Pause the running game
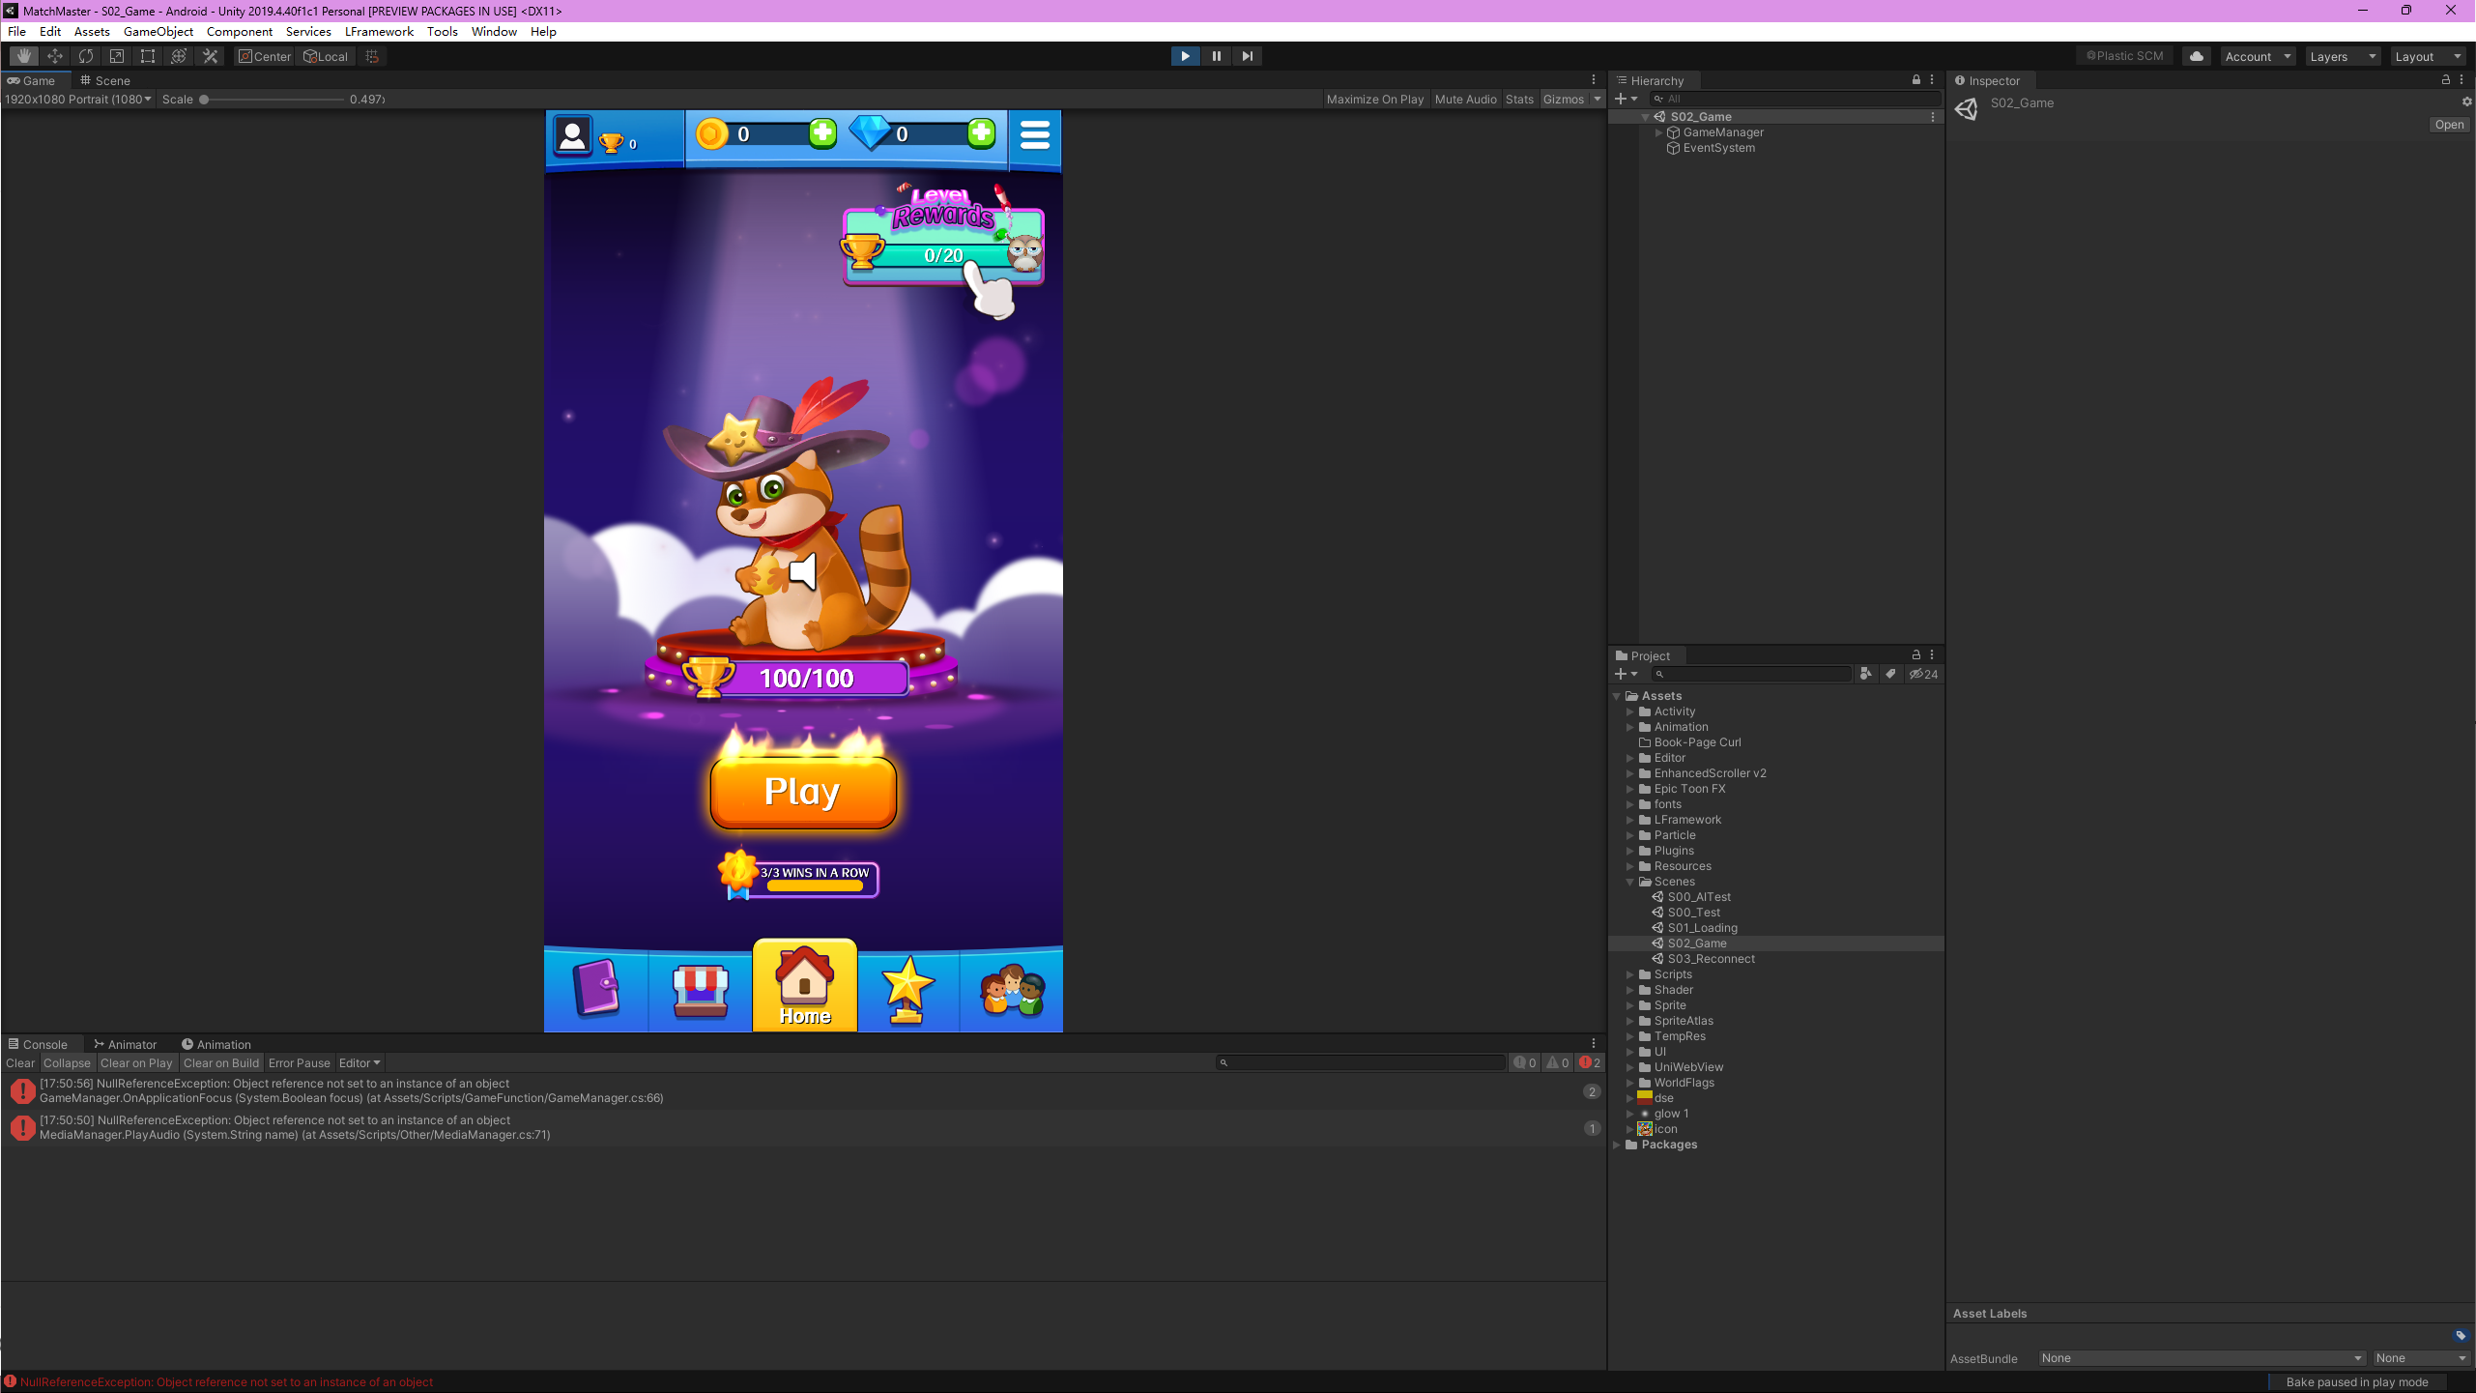 pos(1216,56)
